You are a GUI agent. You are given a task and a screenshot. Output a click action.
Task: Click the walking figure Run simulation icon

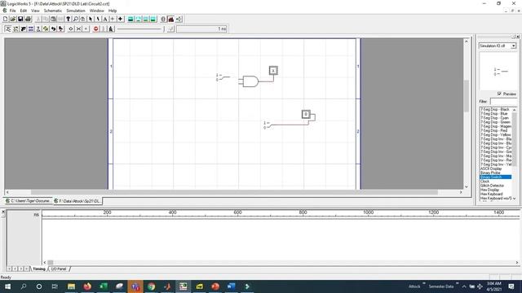(x=111, y=29)
